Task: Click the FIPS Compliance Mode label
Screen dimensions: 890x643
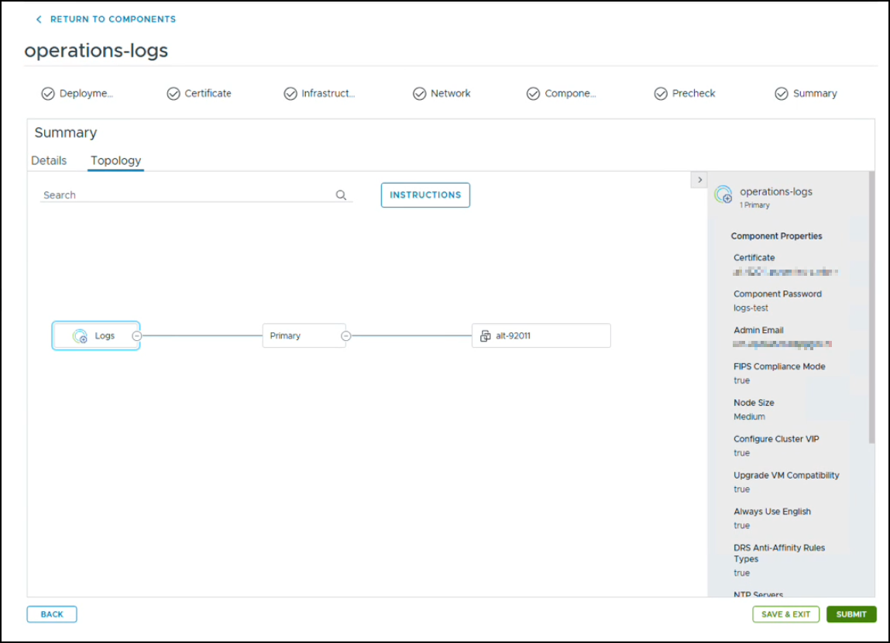Action: [x=778, y=366]
